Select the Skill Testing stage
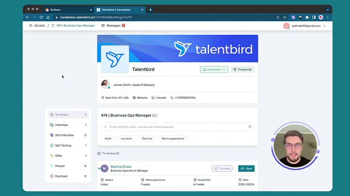The width and height of the screenshot is (350, 196). (68, 146)
